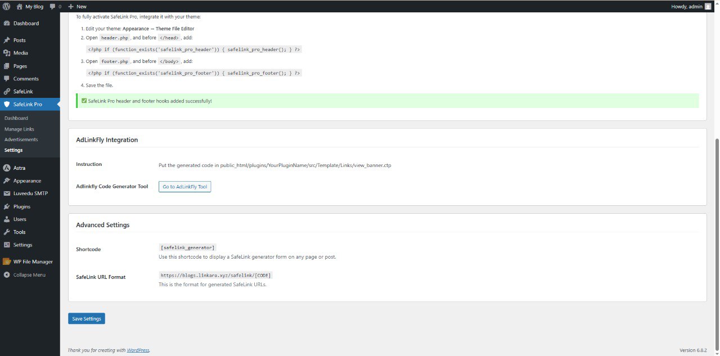This screenshot has height=356, width=720.
Task: Follow the WordPress link in footer
Action: pyautogui.click(x=138, y=350)
